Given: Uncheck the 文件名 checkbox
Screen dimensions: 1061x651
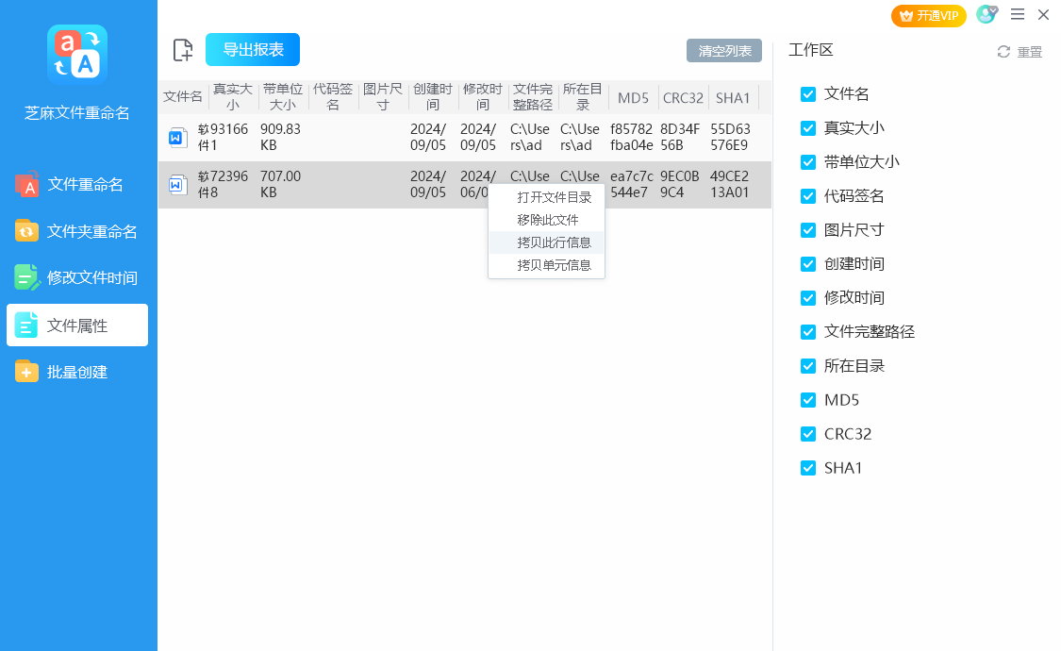Looking at the screenshot, I should click(x=807, y=94).
